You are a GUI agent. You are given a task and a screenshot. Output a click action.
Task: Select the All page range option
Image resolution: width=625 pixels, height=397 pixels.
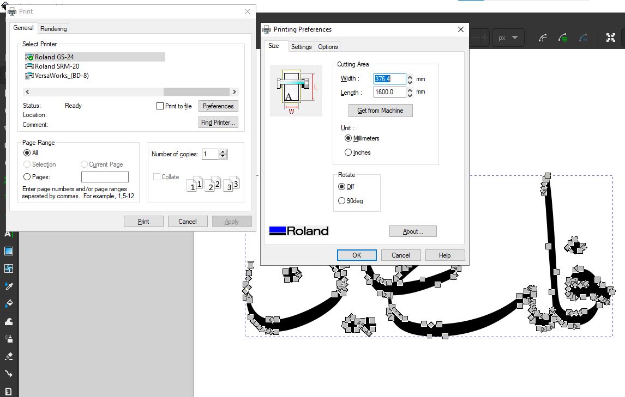[27, 153]
